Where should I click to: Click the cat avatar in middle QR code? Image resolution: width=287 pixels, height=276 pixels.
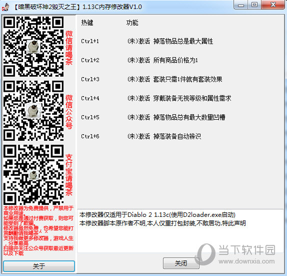pos(33,111)
